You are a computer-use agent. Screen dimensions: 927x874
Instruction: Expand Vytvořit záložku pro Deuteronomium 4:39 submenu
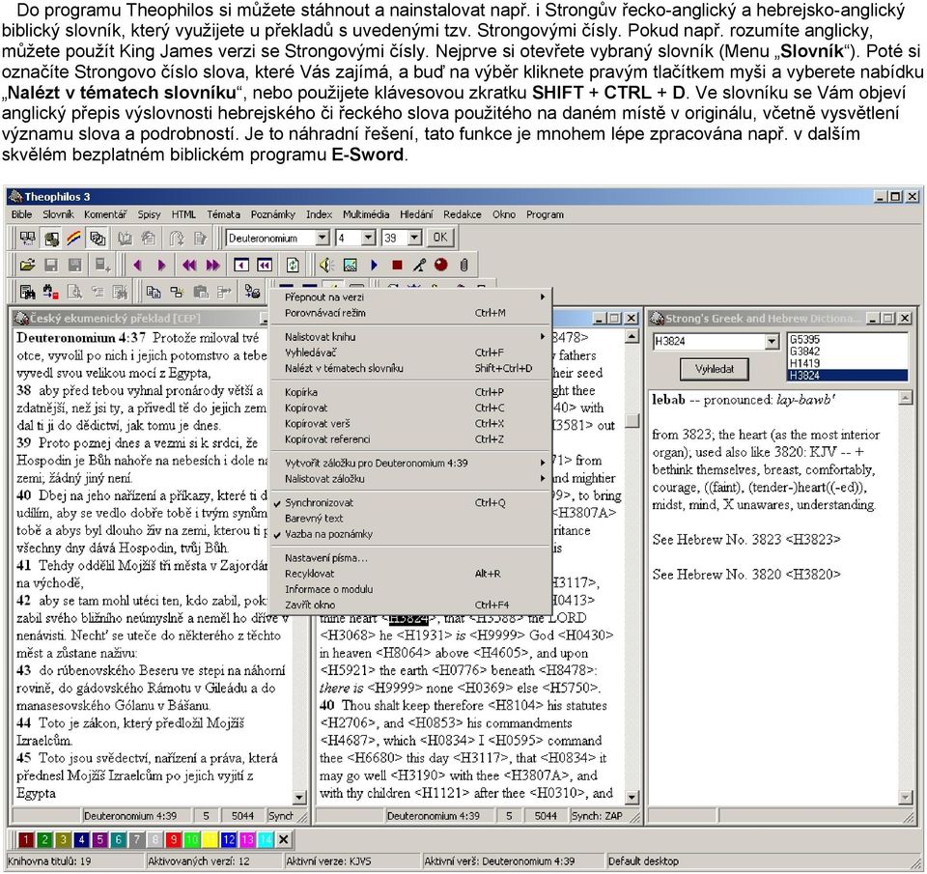tap(409, 463)
